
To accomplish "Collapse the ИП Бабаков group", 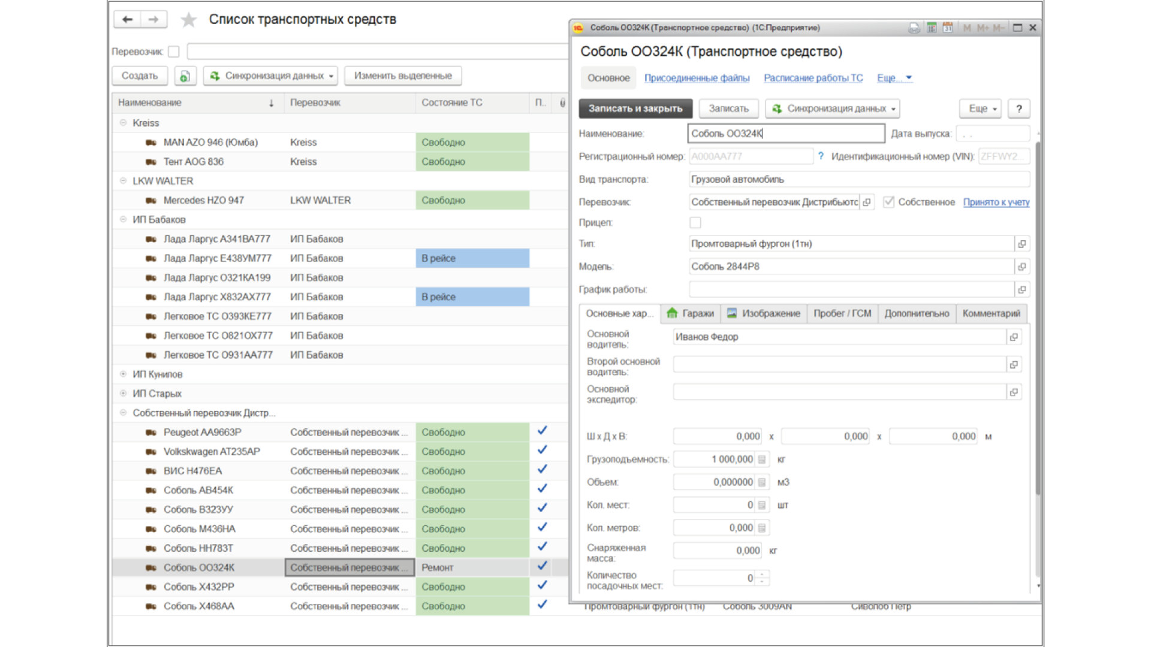I will point(123,220).
